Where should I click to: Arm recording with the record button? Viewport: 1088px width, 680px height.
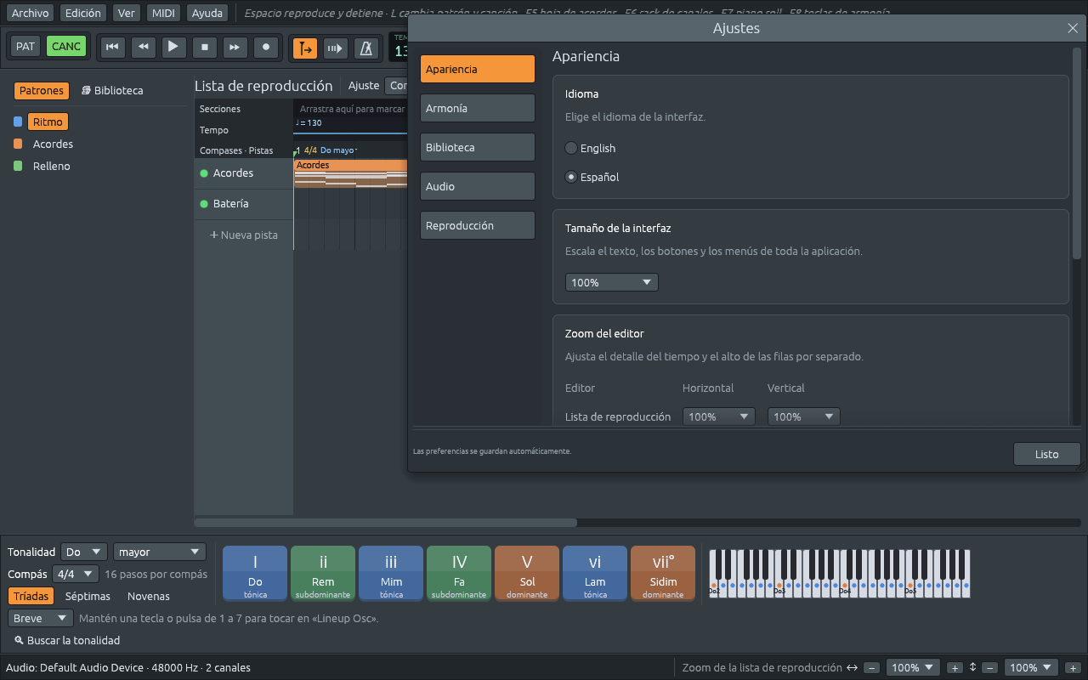pyautogui.click(x=266, y=47)
